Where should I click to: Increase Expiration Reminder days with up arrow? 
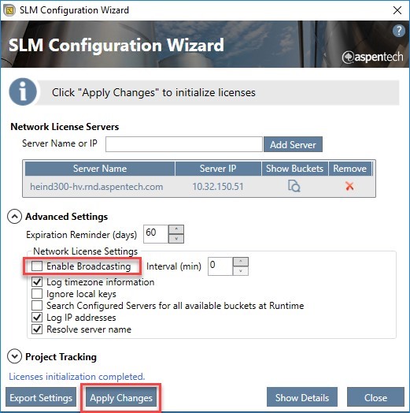coord(176,229)
